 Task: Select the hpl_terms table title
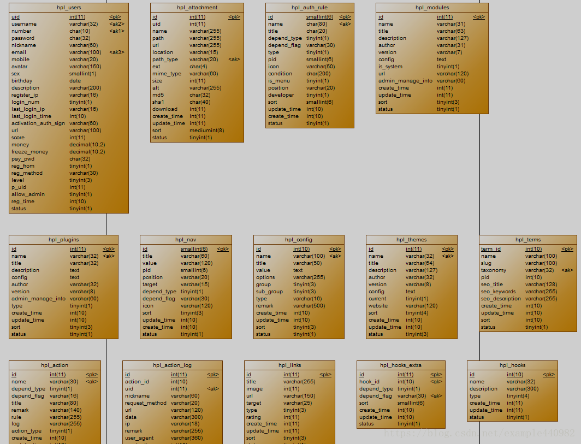point(528,239)
